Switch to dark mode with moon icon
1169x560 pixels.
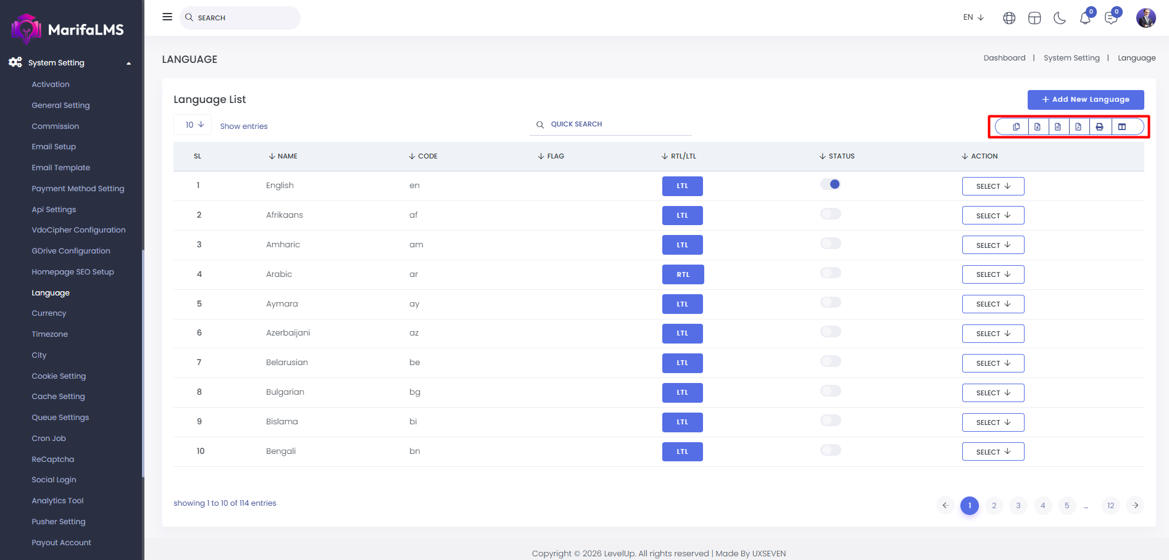(x=1060, y=18)
